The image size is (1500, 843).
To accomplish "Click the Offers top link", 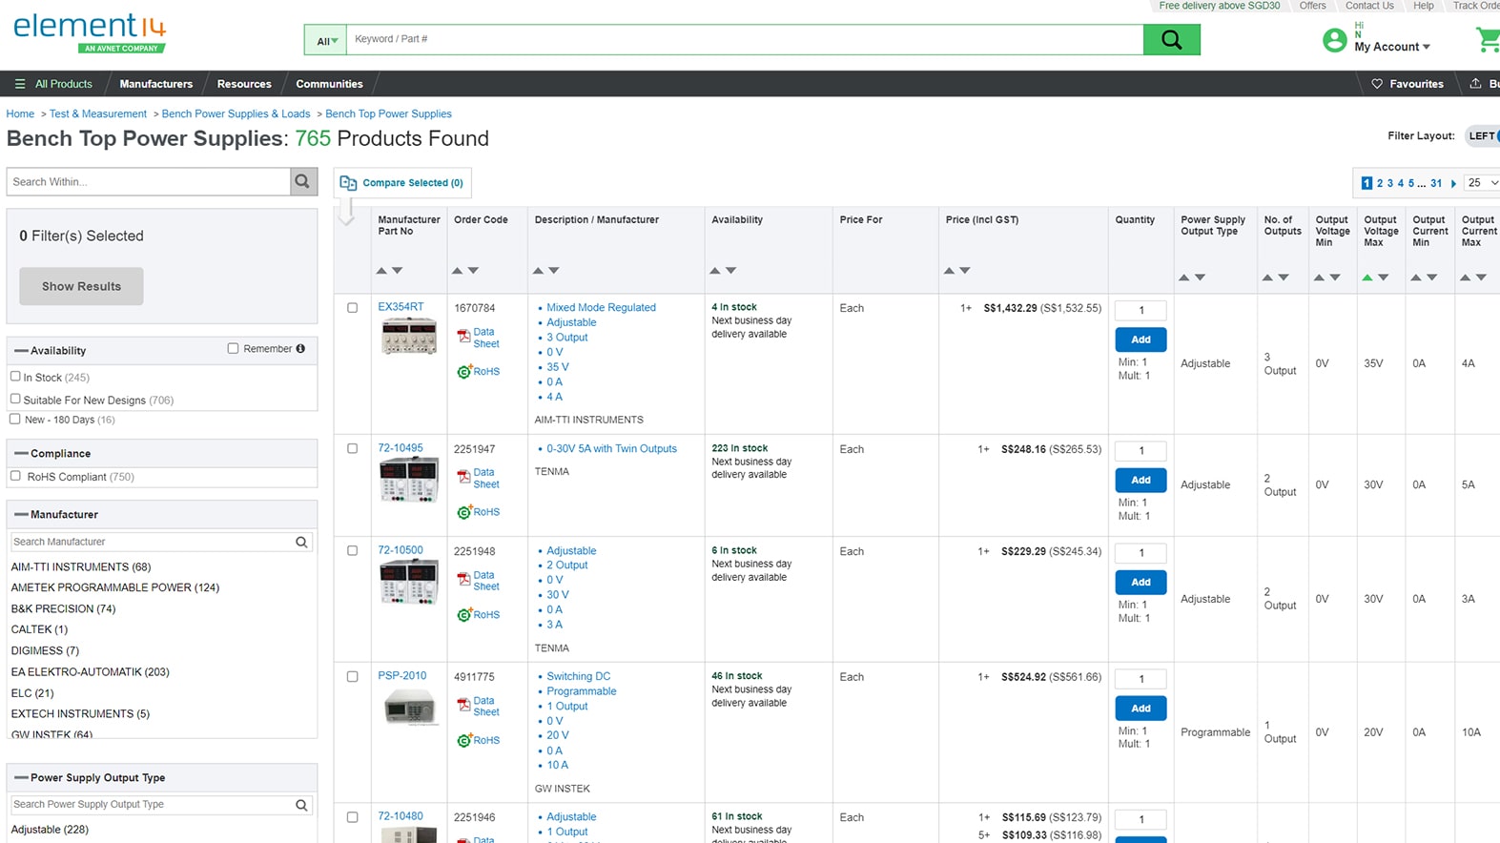I will [1312, 6].
